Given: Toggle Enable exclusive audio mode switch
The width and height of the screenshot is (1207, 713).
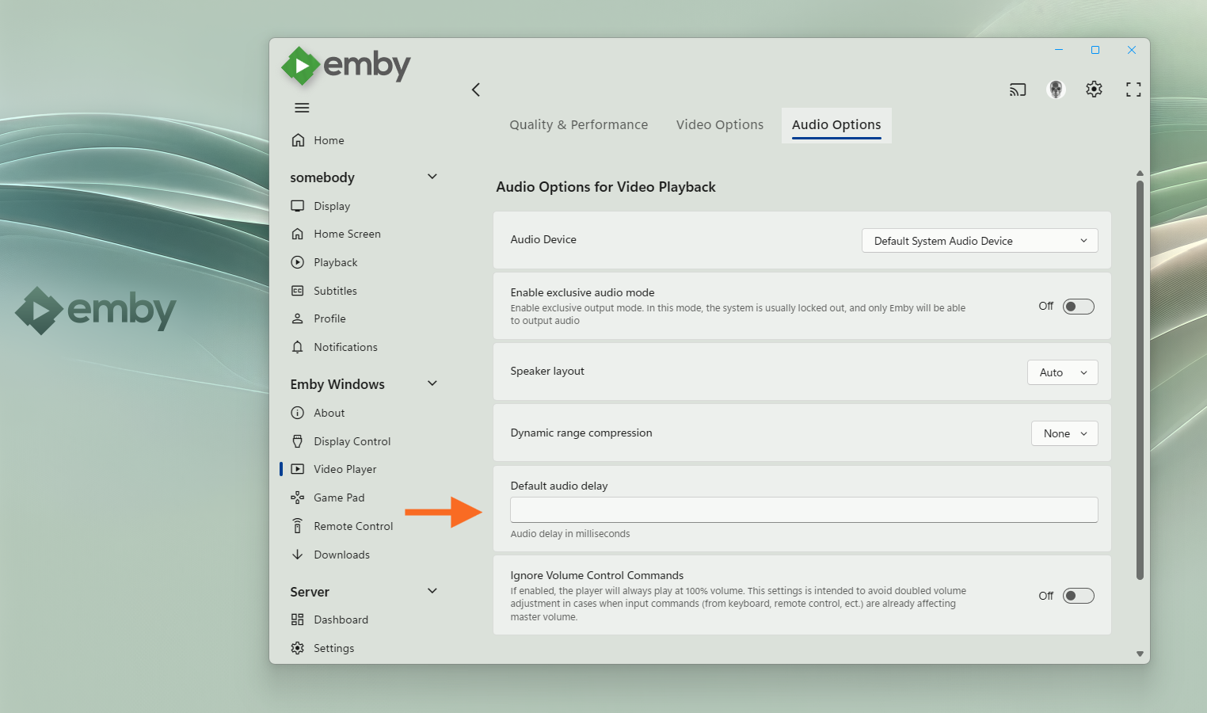Looking at the screenshot, I should coord(1078,307).
